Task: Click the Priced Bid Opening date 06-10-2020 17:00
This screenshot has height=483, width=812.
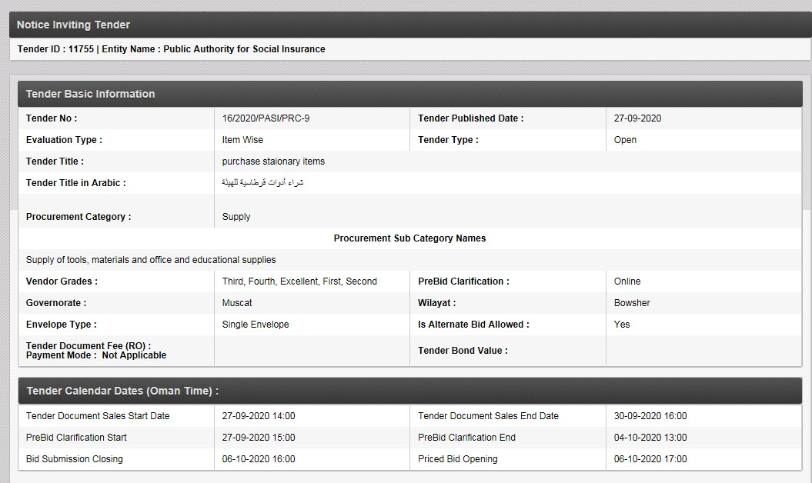Action: (650, 459)
